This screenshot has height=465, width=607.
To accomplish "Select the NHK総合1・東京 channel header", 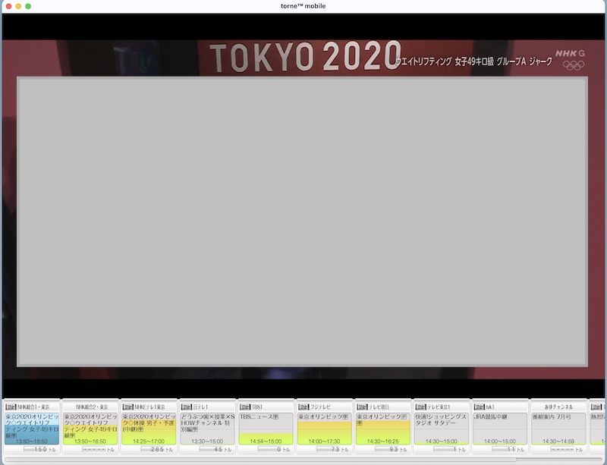I will [31, 407].
